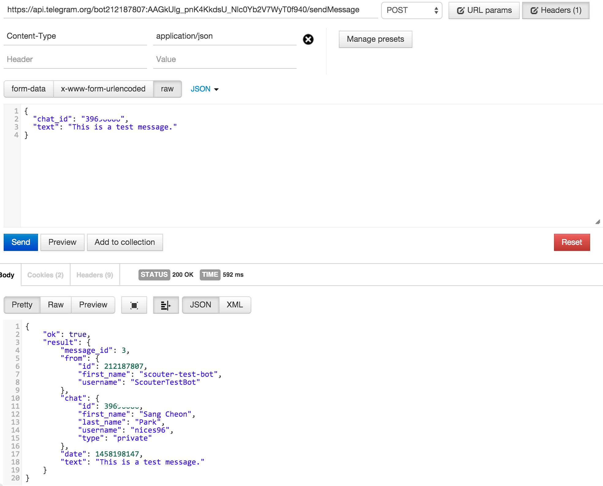
Task: Open Manage presets
Action: pos(375,39)
